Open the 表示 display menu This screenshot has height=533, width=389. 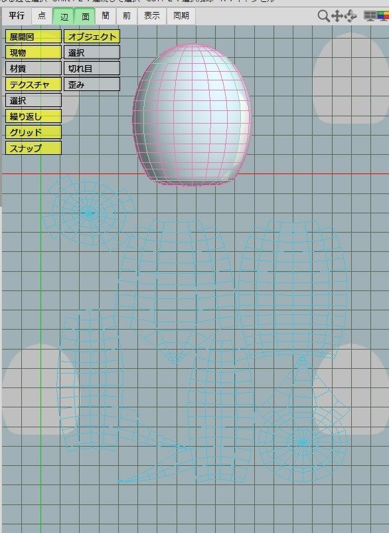click(152, 16)
